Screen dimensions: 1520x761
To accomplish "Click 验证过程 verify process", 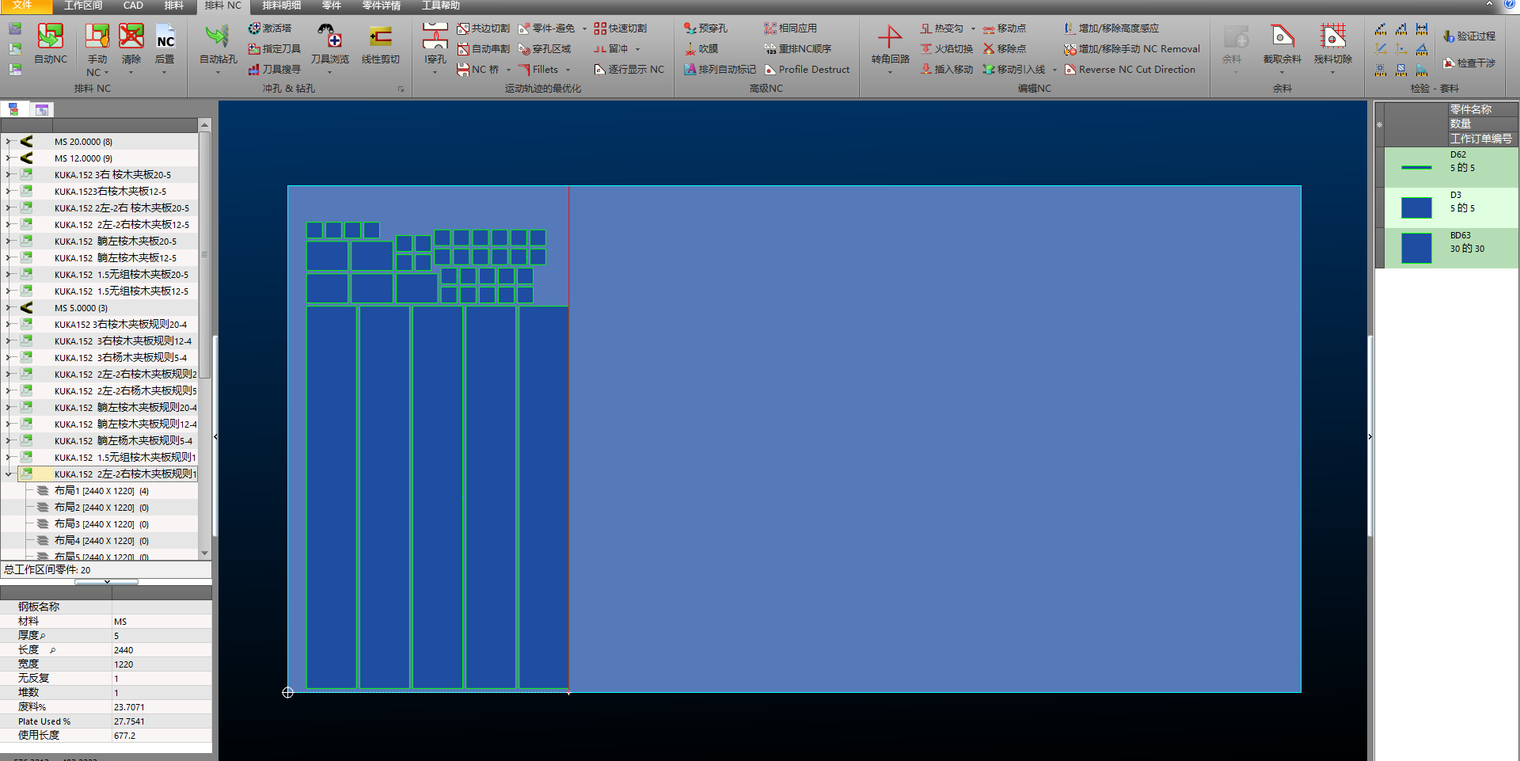I will click(1469, 36).
